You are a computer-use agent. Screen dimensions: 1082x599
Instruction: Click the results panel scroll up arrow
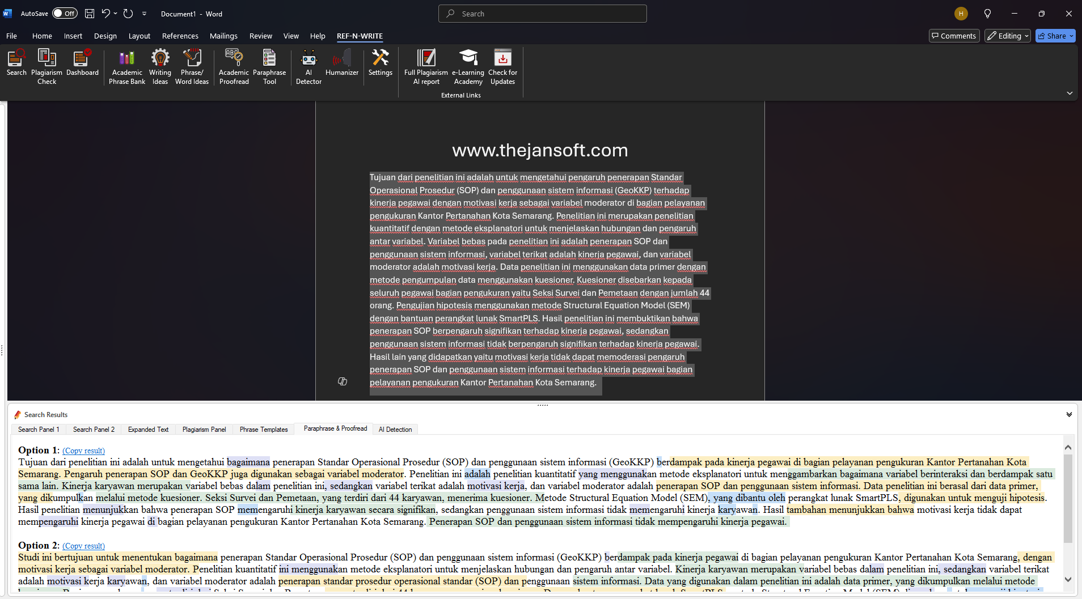[x=1068, y=447]
